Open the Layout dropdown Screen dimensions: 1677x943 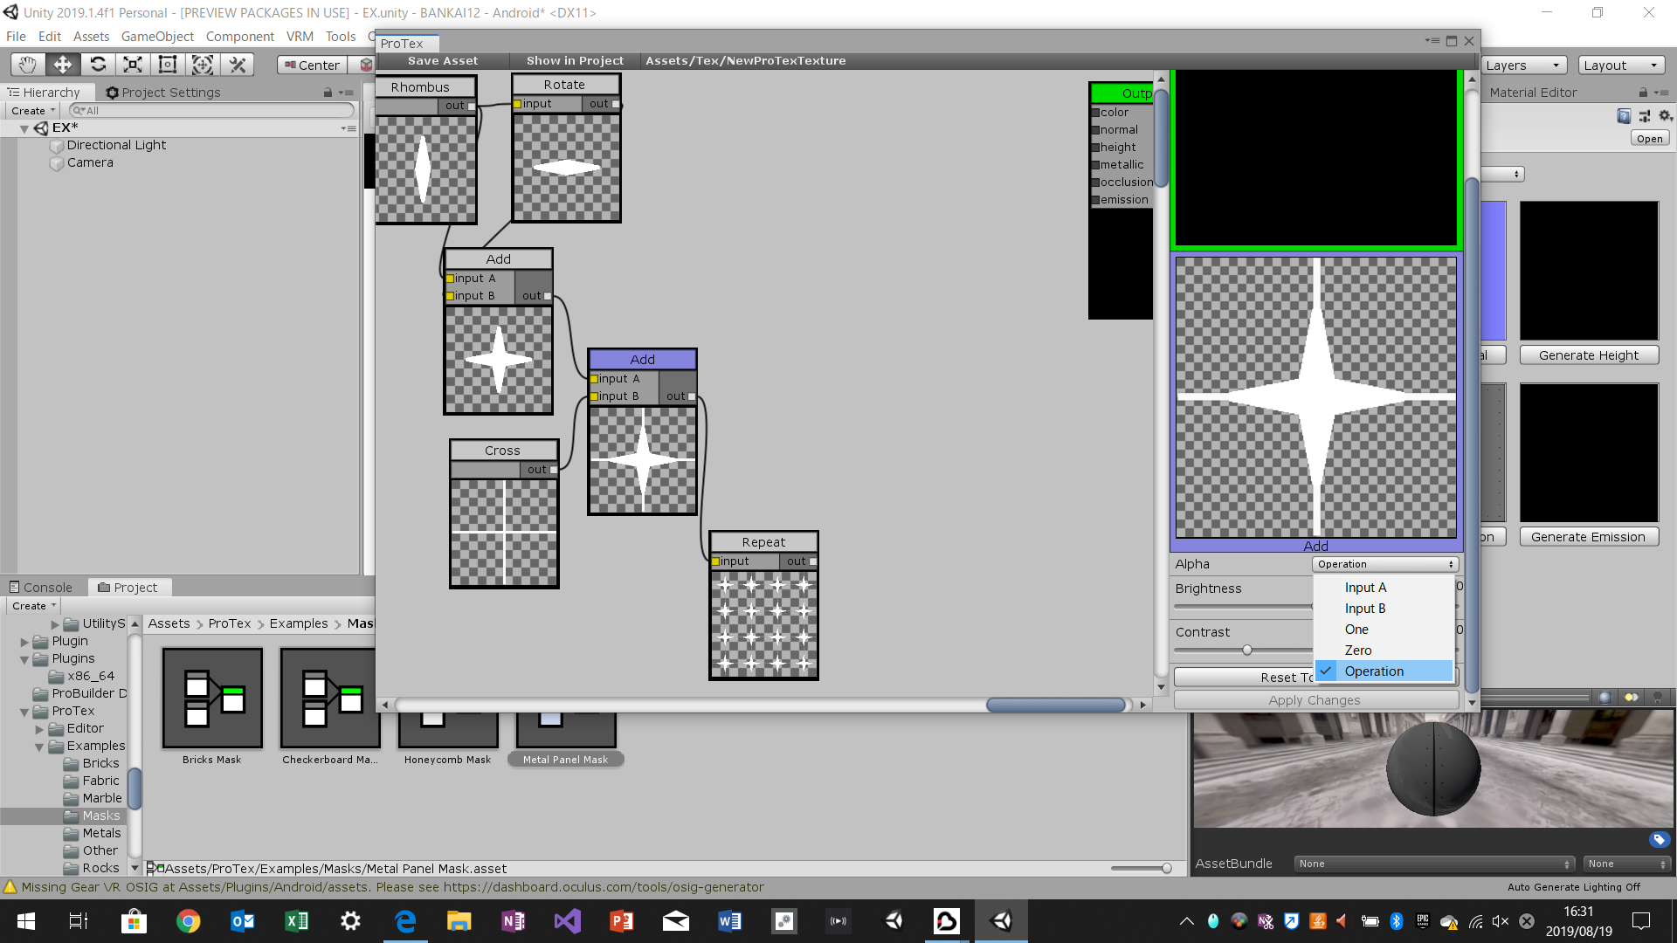coord(1620,65)
